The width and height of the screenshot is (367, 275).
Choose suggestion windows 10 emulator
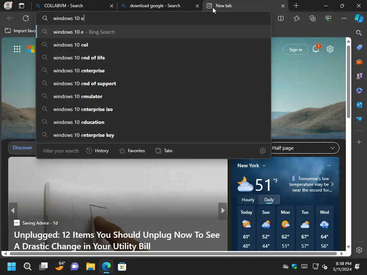153,96
